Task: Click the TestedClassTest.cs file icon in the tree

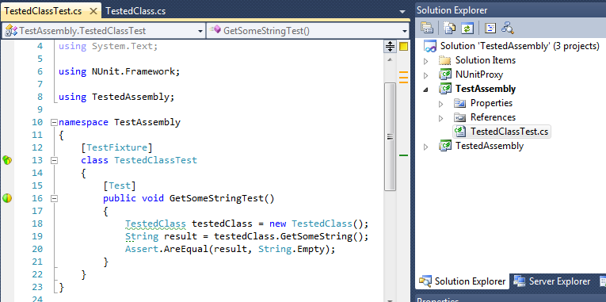Action: [460, 132]
